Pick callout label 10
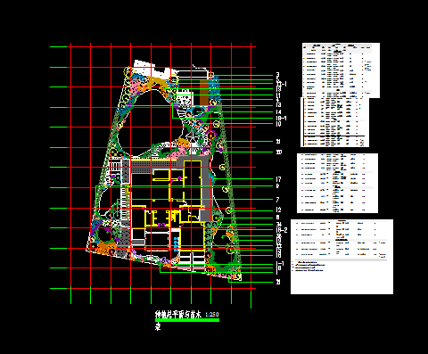The image size is (428, 354). coord(278,124)
